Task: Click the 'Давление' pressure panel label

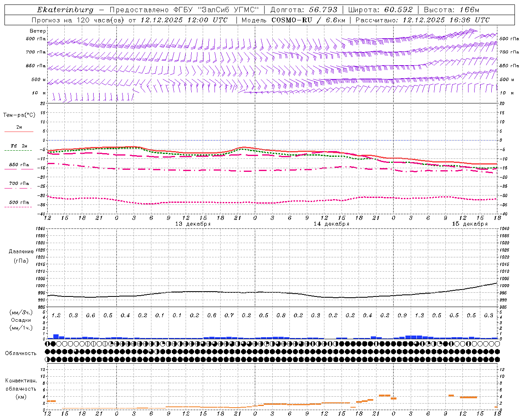Action: click(21, 252)
